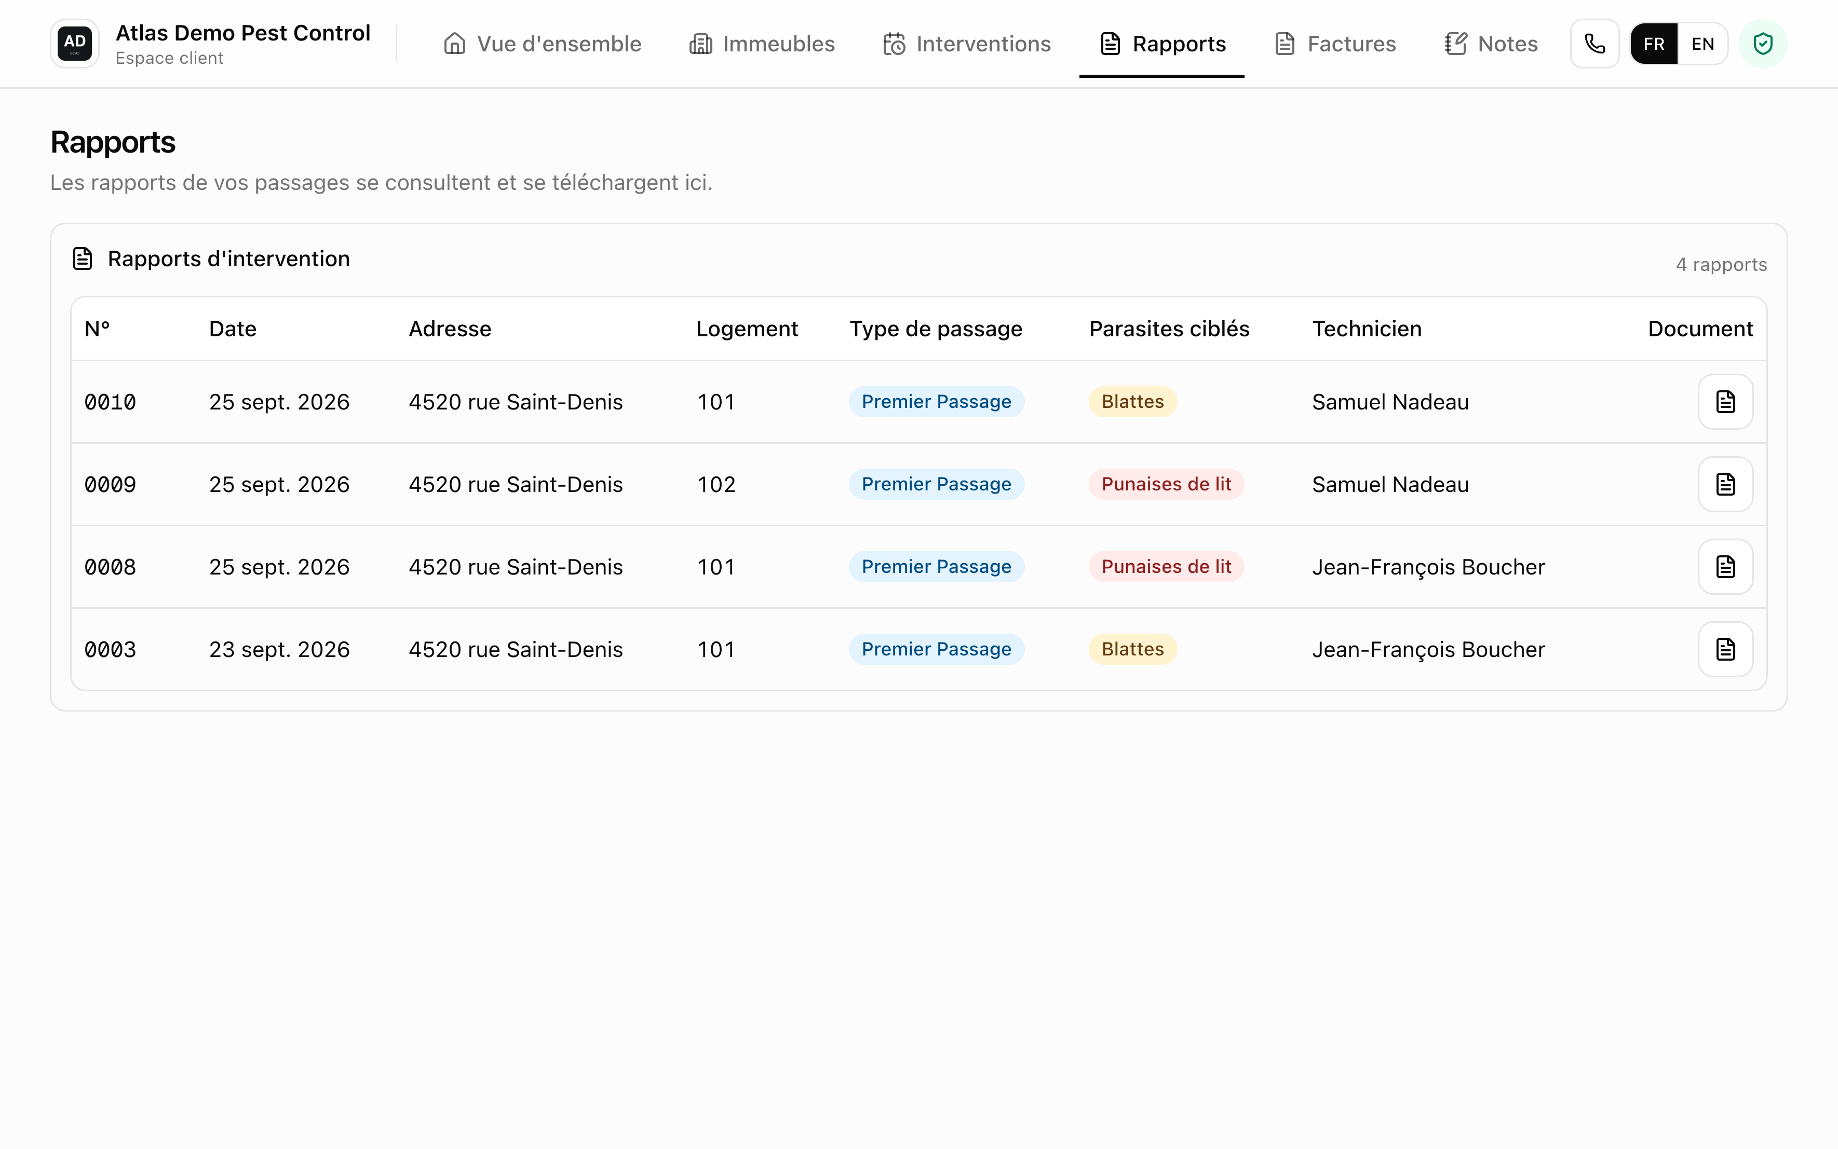The image size is (1838, 1149).
Task: Click the Document column header
Action: (1700, 329)
